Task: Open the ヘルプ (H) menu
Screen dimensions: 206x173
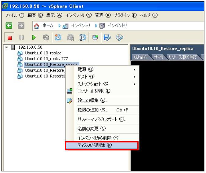Action: click(x=149, y=15)
